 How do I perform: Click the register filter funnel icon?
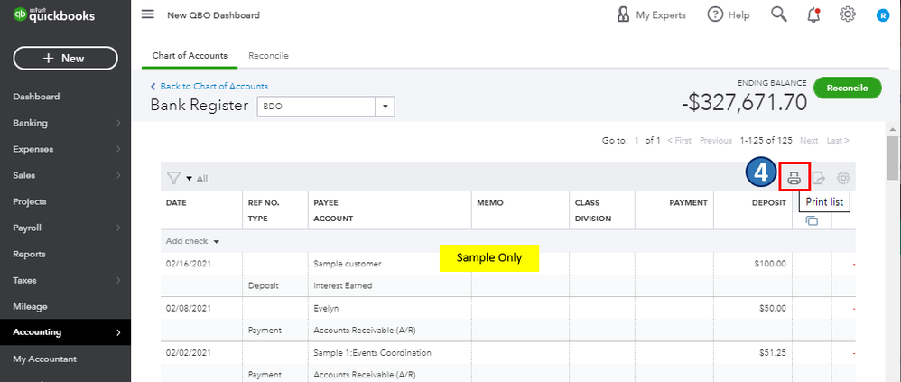174,179
